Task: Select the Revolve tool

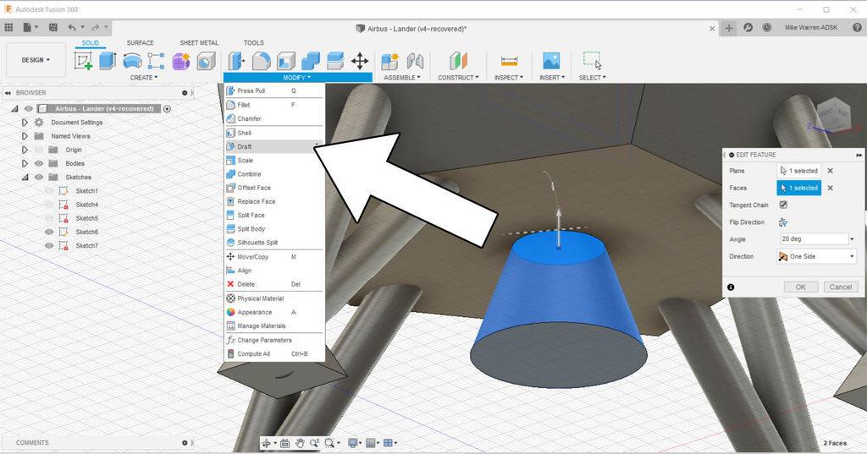Action: (x=132, y=61)
